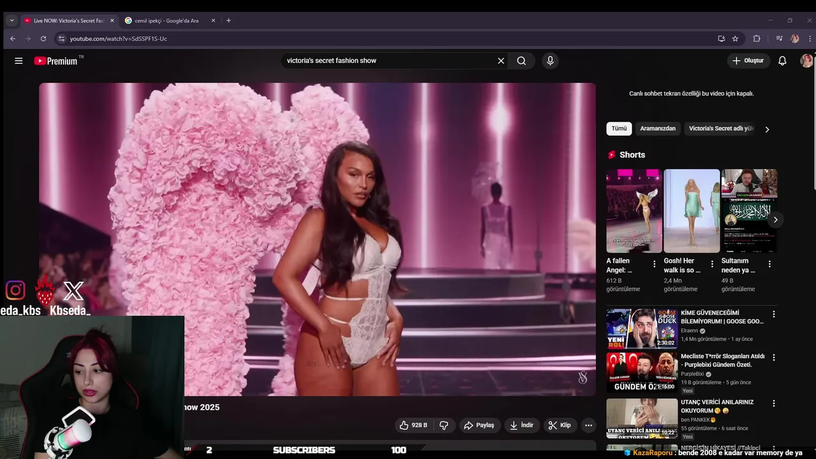Download the video with İndir
Viewport: 816px width, 459px height.
pyautogui.click(x=521, y=425)
